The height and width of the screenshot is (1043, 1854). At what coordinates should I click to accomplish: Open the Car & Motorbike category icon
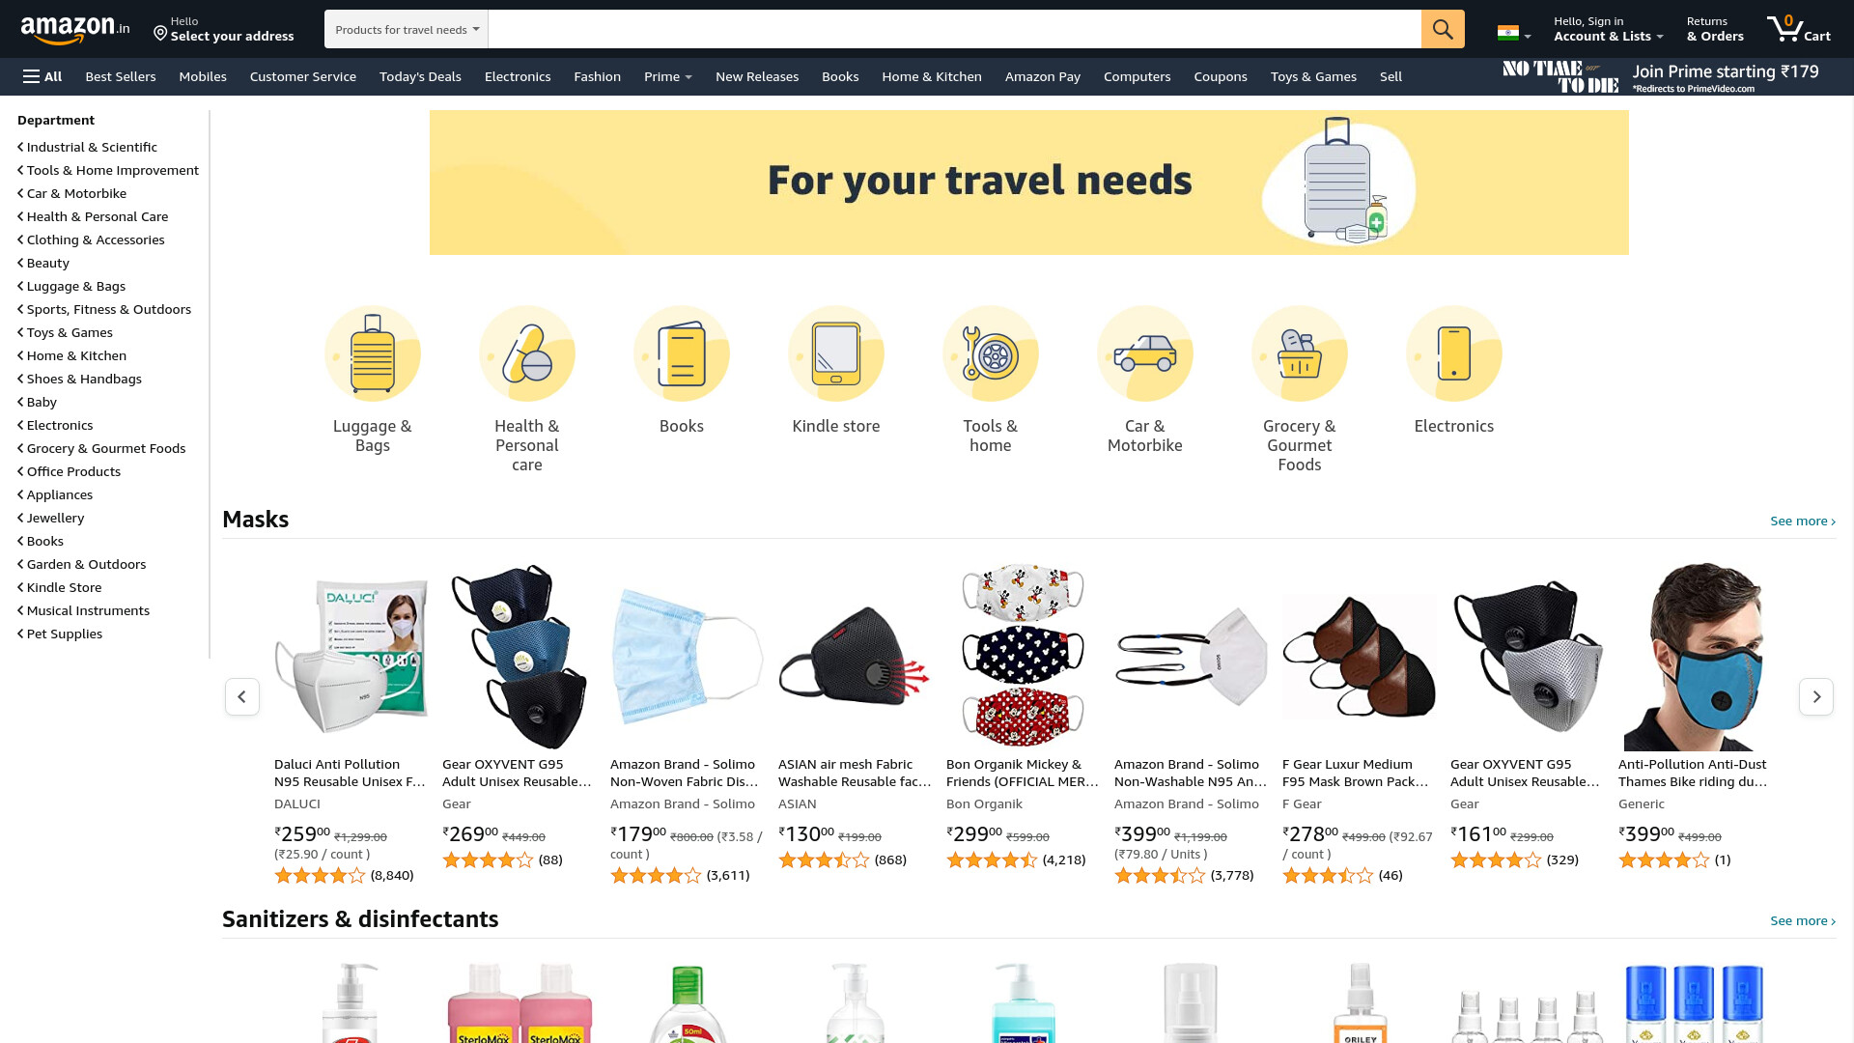point(1145,353)
